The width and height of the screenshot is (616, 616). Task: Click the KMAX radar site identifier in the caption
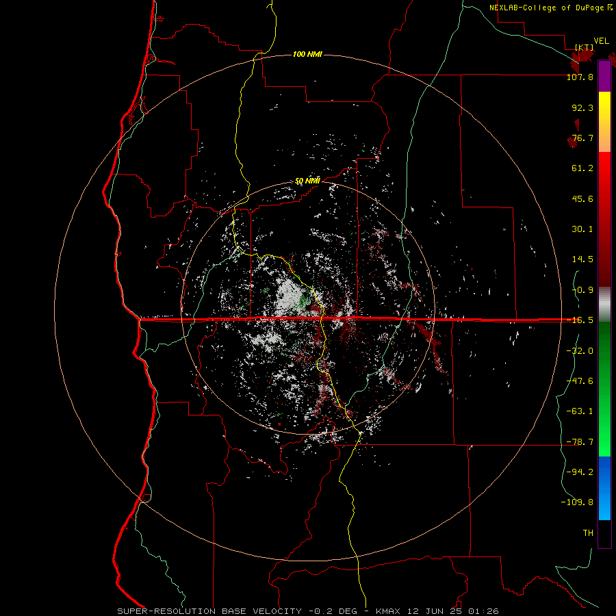point(389,611)
